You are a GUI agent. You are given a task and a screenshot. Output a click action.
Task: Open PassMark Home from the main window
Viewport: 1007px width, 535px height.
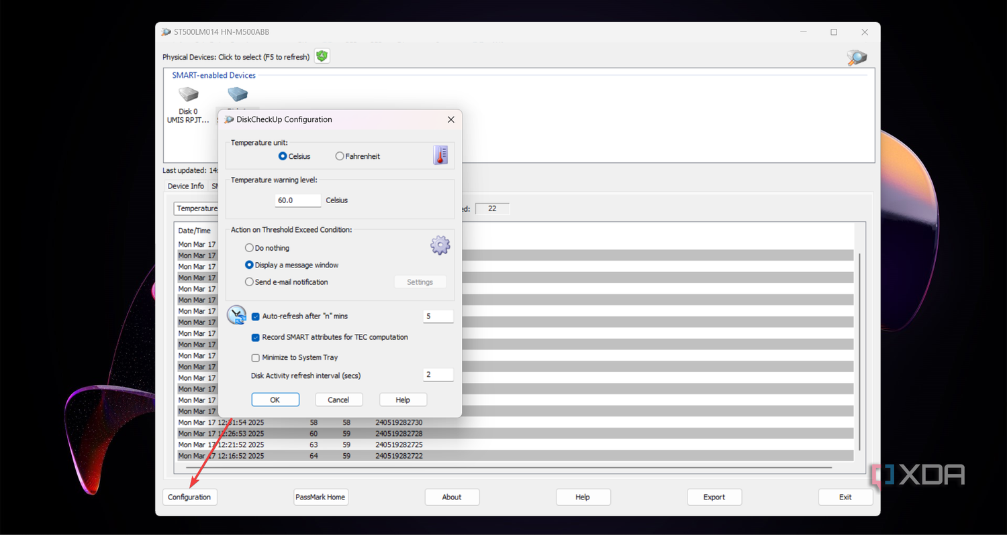click(321, 497)
